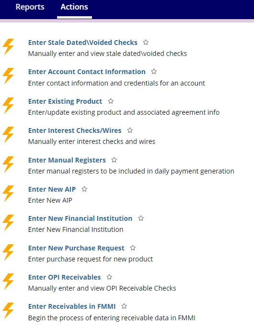This screenshot has width=254, height=326.
Task: Toggle favorite star for Enter Existing Product
Action: [x=111, y=101]
